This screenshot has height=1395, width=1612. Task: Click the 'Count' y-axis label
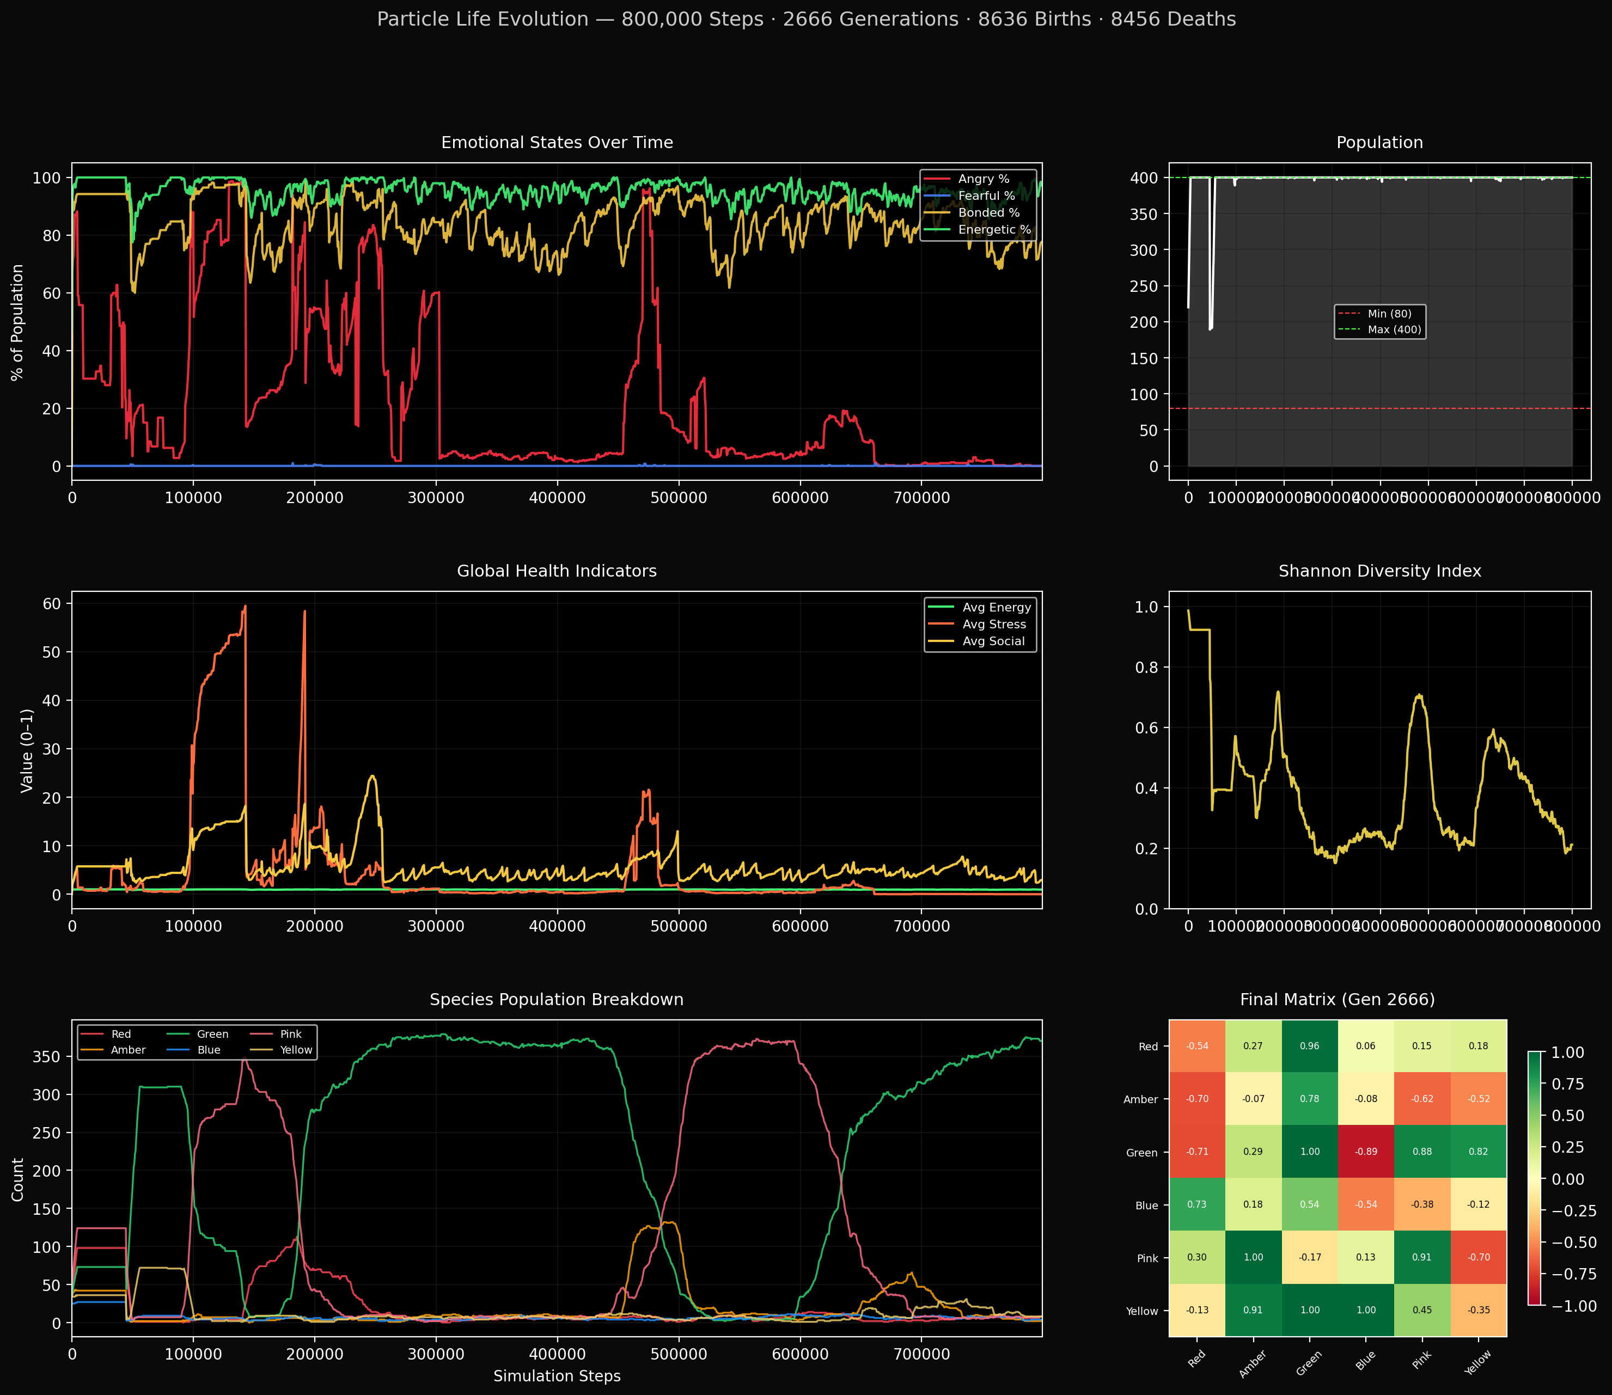17,1179
